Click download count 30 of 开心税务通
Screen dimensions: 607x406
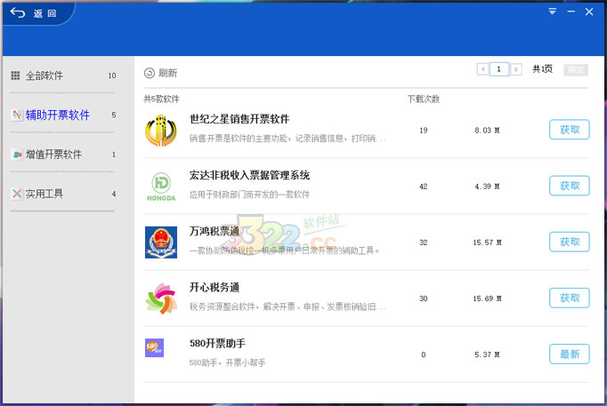[x=424, y=299]
